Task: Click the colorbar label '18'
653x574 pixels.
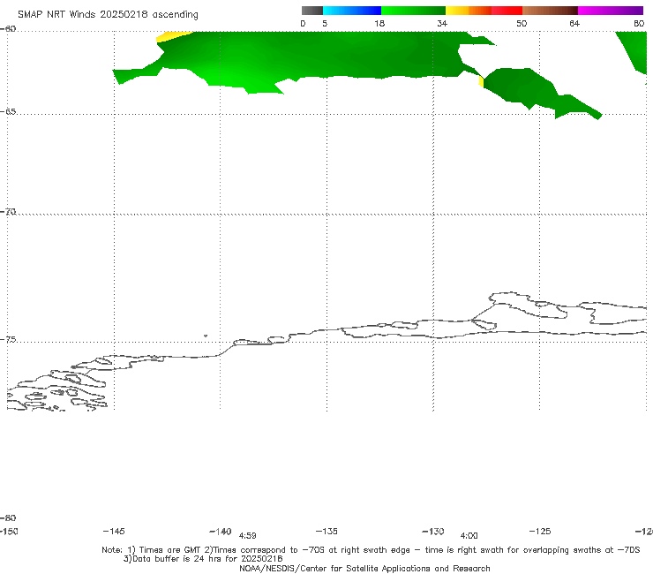Action: 379,24
